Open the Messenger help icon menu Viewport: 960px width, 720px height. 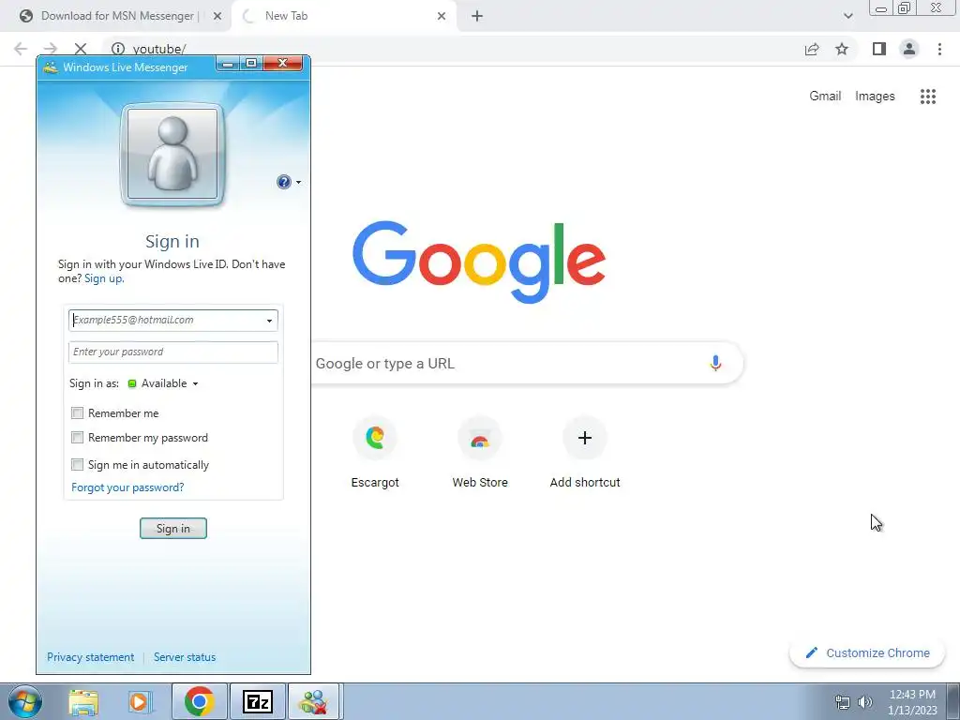[289, 182]
